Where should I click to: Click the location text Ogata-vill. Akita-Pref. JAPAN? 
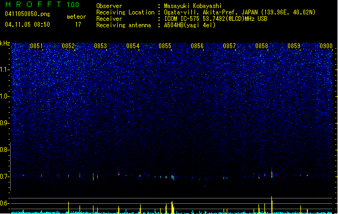211,12
